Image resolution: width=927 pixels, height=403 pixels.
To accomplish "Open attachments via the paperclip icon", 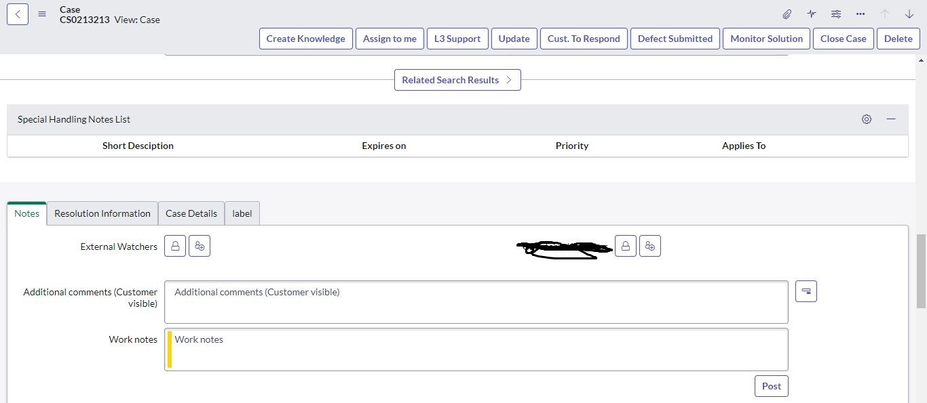I will pyautogui.click(x=787, y=14).
